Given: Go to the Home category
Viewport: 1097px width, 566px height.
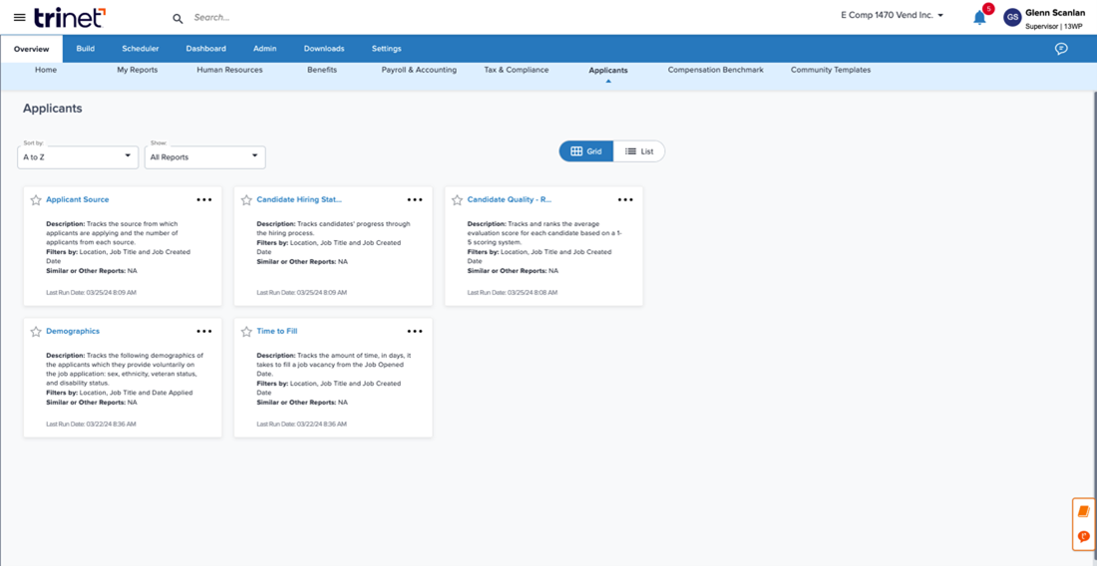Looking at the screenshot, I should pos(46,70).
